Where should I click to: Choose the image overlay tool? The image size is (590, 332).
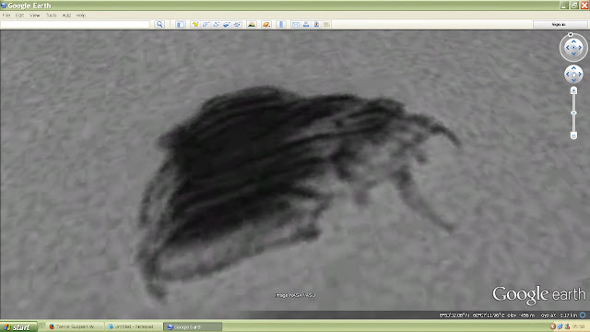(x=227, y=25)
